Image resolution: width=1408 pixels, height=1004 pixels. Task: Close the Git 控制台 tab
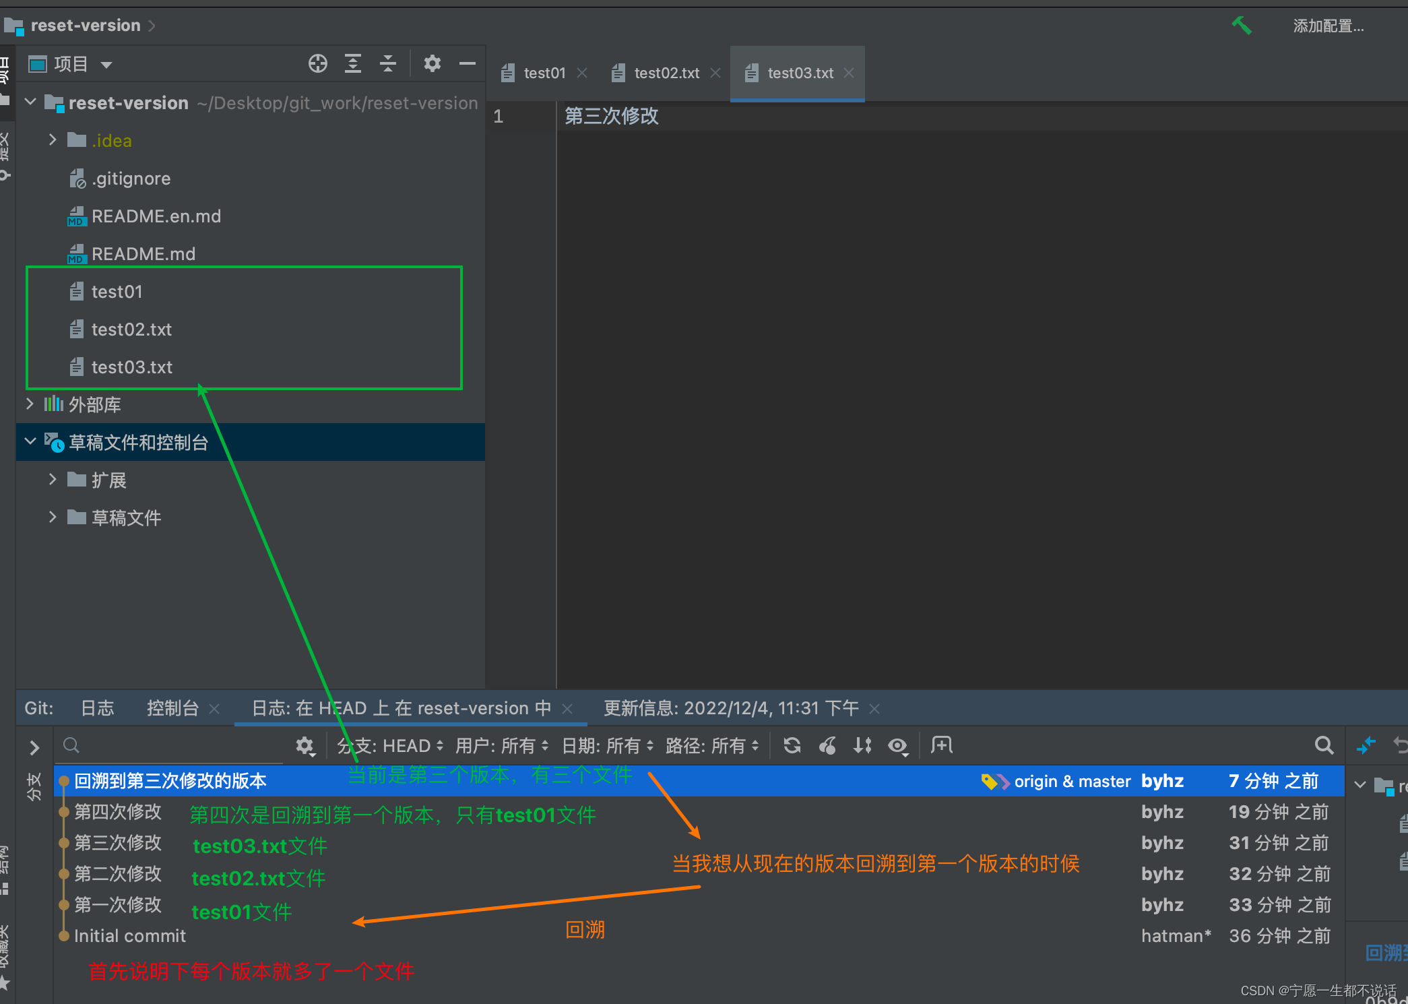point(214,709)
